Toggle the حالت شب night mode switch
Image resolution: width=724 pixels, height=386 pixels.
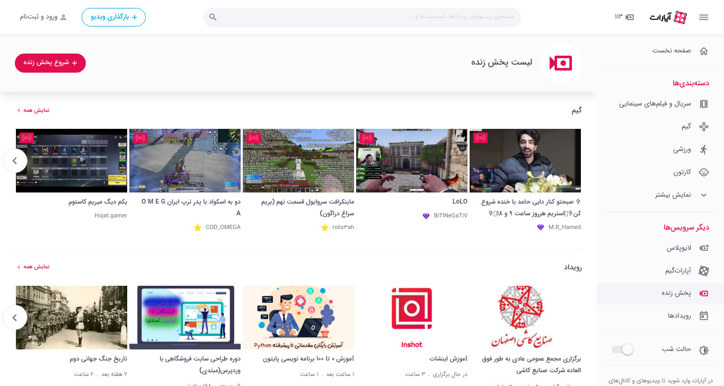pos(622,349)
